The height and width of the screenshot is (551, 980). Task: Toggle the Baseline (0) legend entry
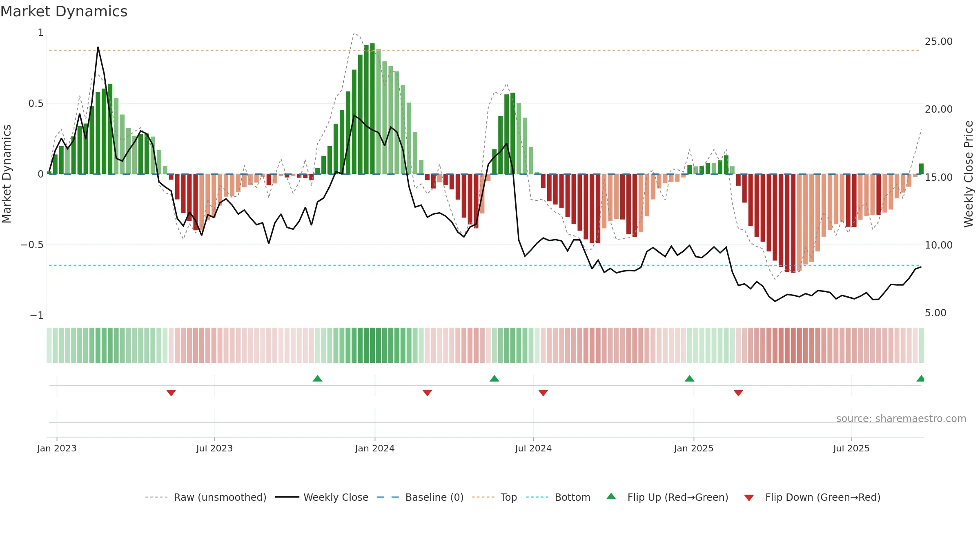(420, 497)
